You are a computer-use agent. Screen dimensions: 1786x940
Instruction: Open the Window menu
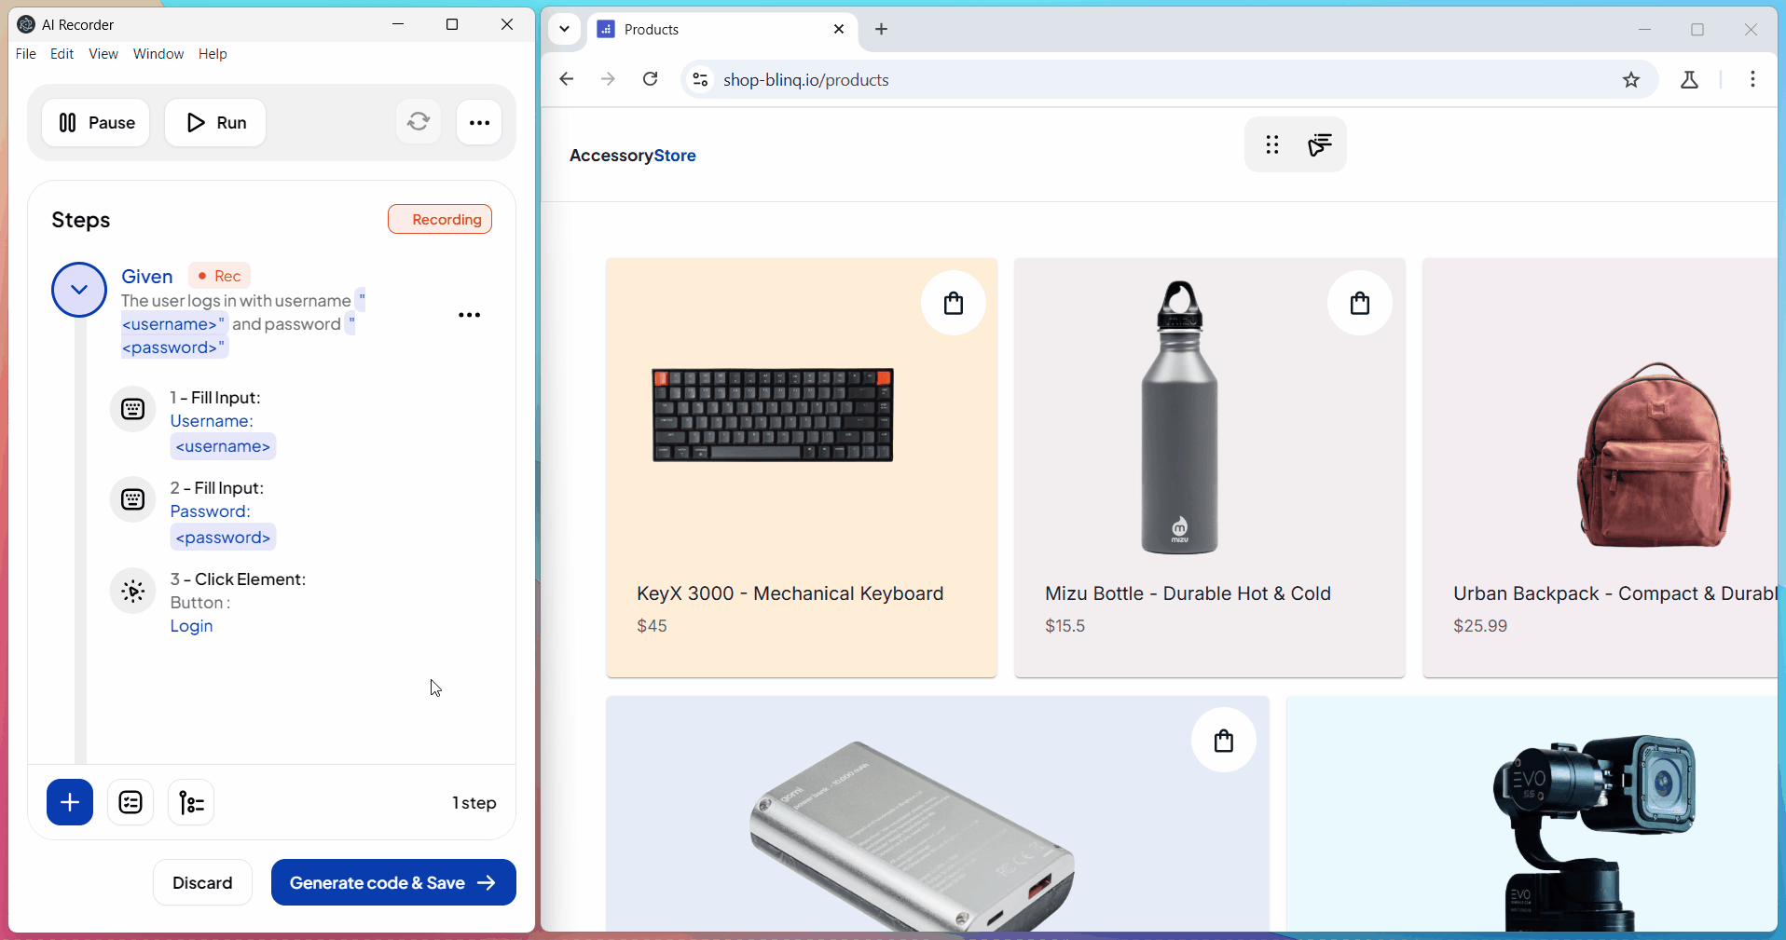click(x=158, y=54)
